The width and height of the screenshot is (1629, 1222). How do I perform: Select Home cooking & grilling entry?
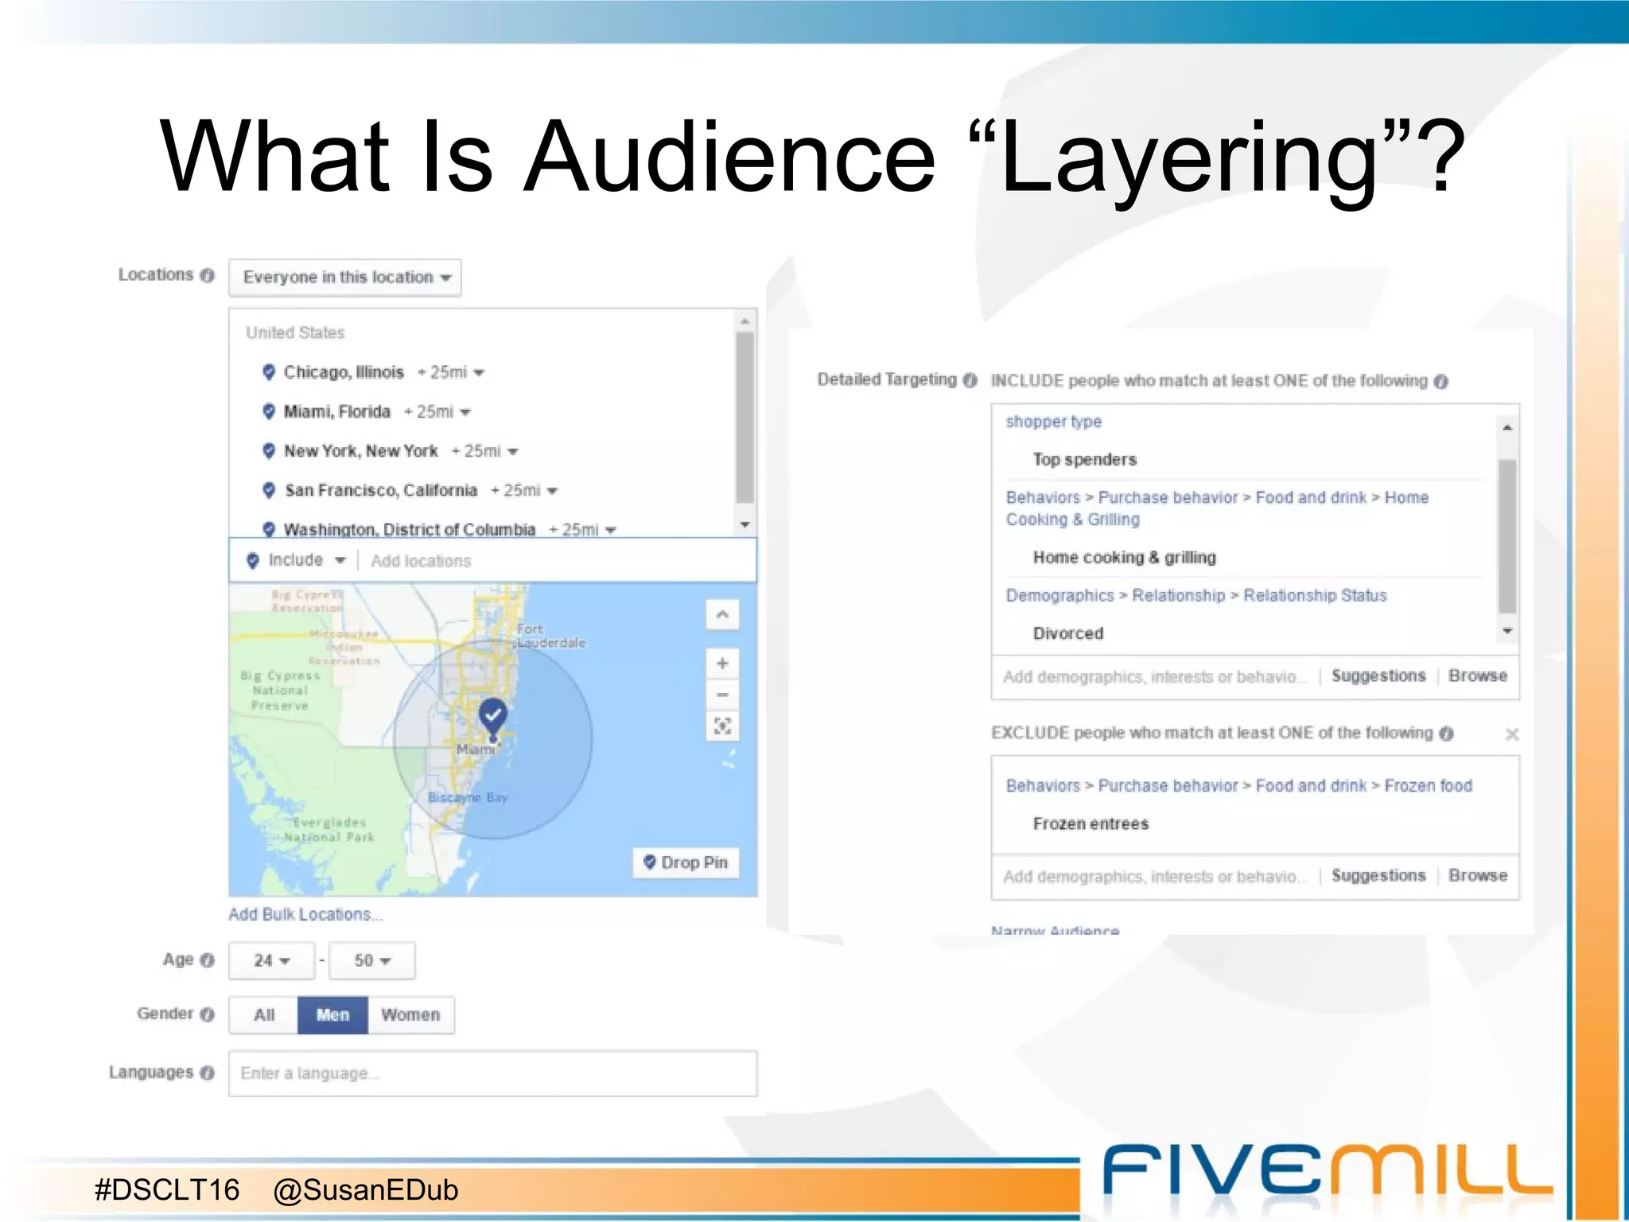pyautogui.click(x=1125, y=558)
